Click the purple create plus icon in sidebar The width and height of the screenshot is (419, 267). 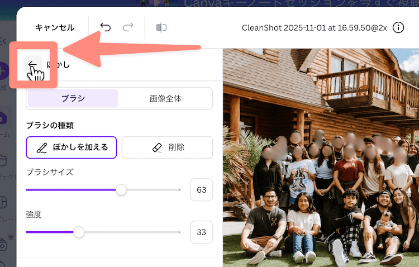click(x=3, y=71)
